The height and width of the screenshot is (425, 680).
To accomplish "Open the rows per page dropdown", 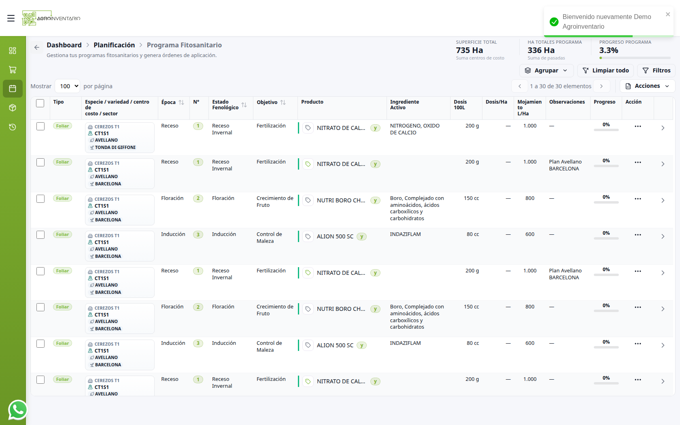I will [x=67, y=86].
